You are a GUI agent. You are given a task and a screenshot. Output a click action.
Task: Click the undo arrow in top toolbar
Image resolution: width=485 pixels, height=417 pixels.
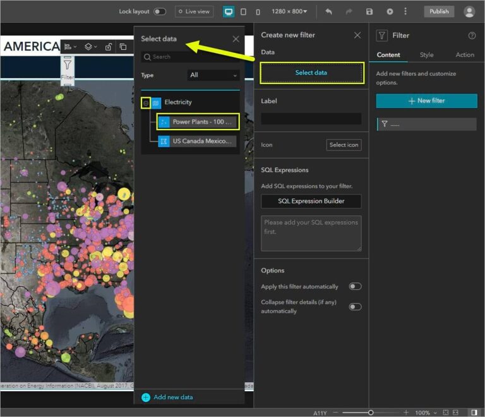point(328,11)
